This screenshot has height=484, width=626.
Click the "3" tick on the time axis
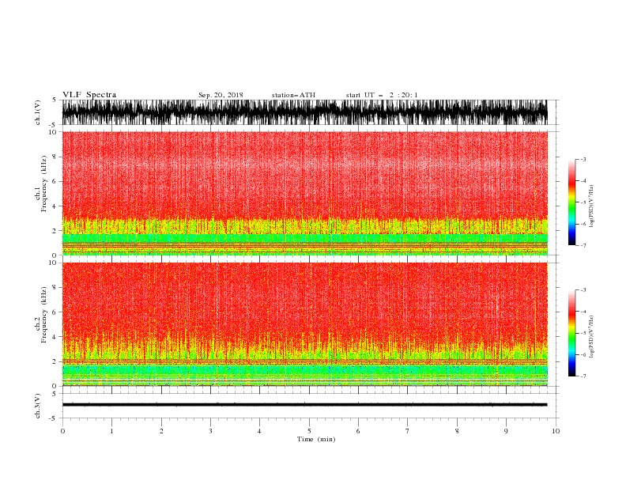(210, 431)
